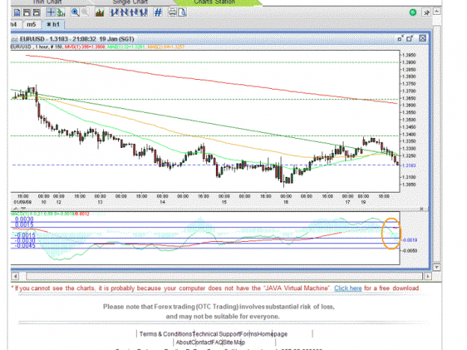467x350 pixels.
Task: Open the Terms & Conditions link
Action: pos(166,334)
